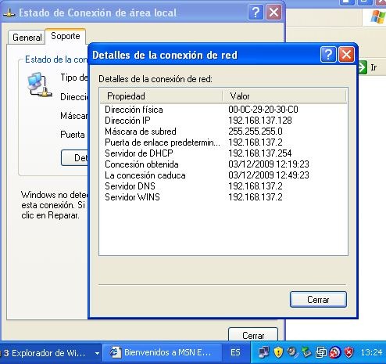Click the IP value 192.168.137.128
This screenshot has width=386, height=364.
pos(260,121)
